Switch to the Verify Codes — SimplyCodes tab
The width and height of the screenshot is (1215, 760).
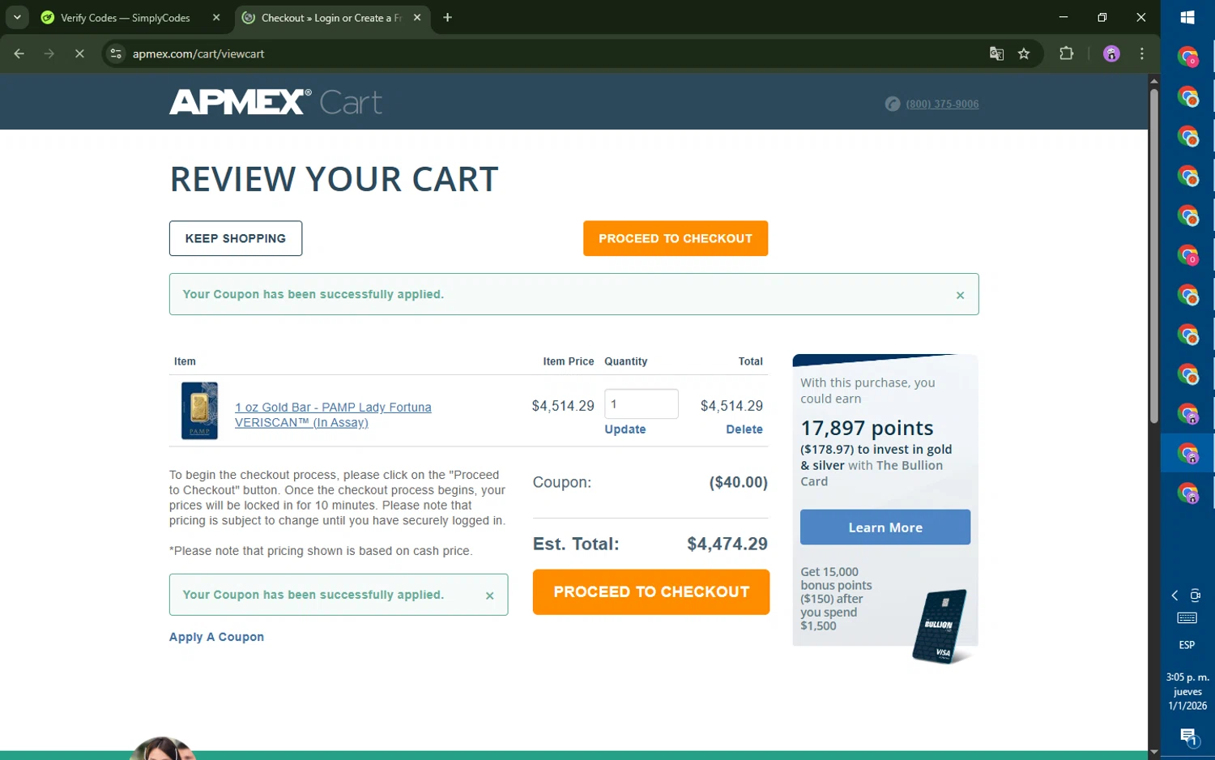point(126,18)
